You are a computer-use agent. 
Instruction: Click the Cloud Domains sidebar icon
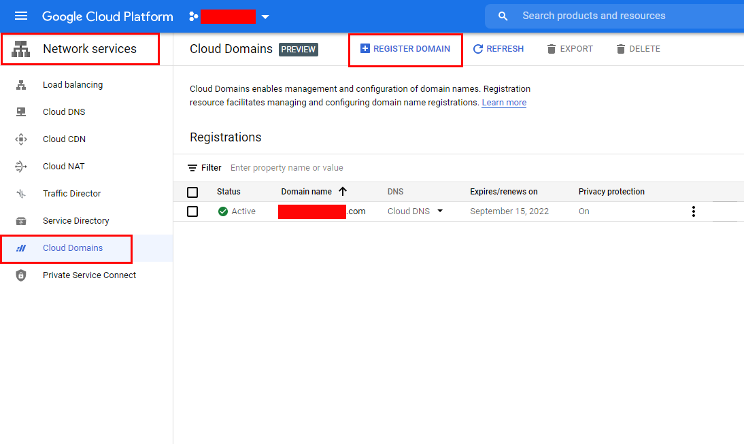[x=21, y=248]
